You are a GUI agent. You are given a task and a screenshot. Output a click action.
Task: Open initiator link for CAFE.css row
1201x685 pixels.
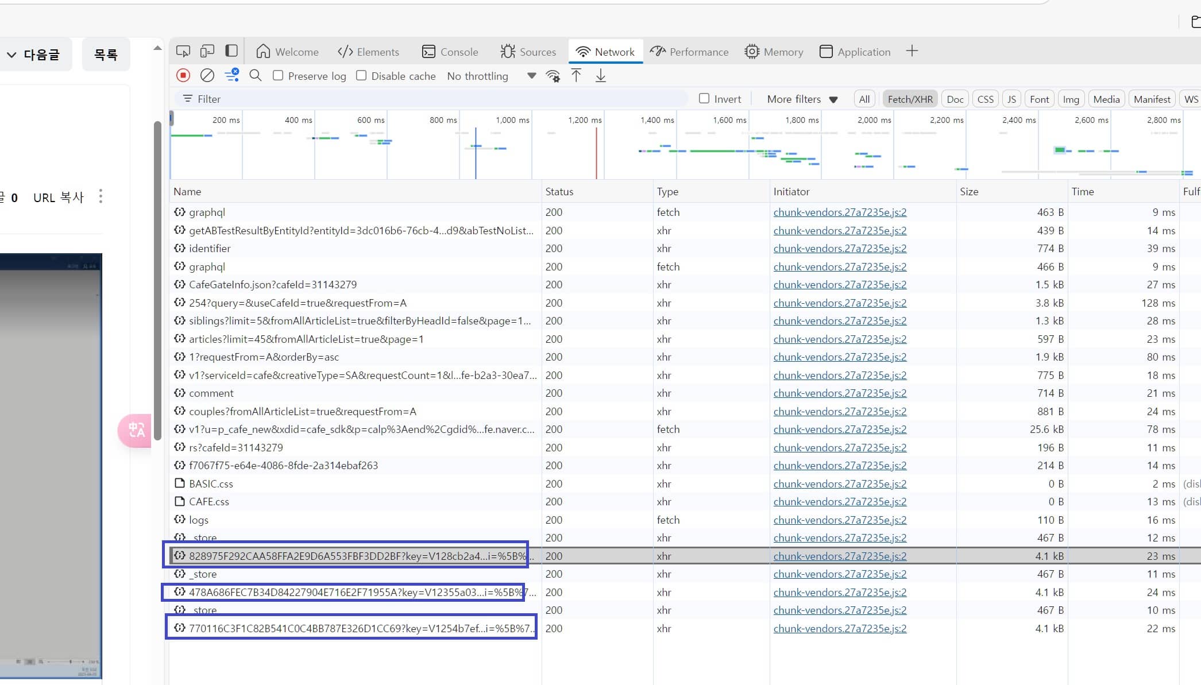840,501
